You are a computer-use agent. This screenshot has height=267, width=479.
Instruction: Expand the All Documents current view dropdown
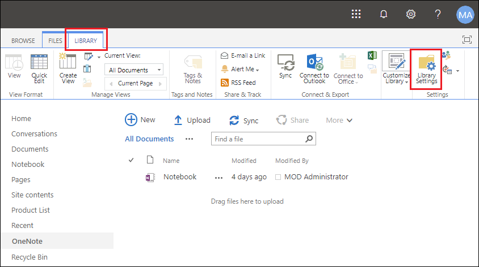coord(134,70)
